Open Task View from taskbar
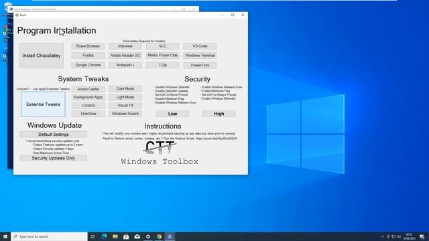 pos(93,236)
